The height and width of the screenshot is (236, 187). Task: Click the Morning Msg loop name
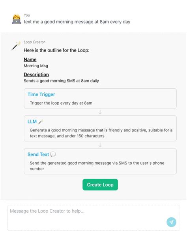coord(36,66)
